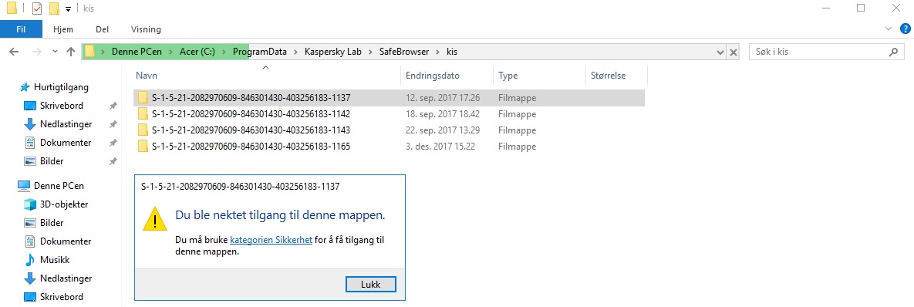Open the Del ribbon tab
Image resolution: width=914 pixels, height=307 pixels.
pos(102,29)
